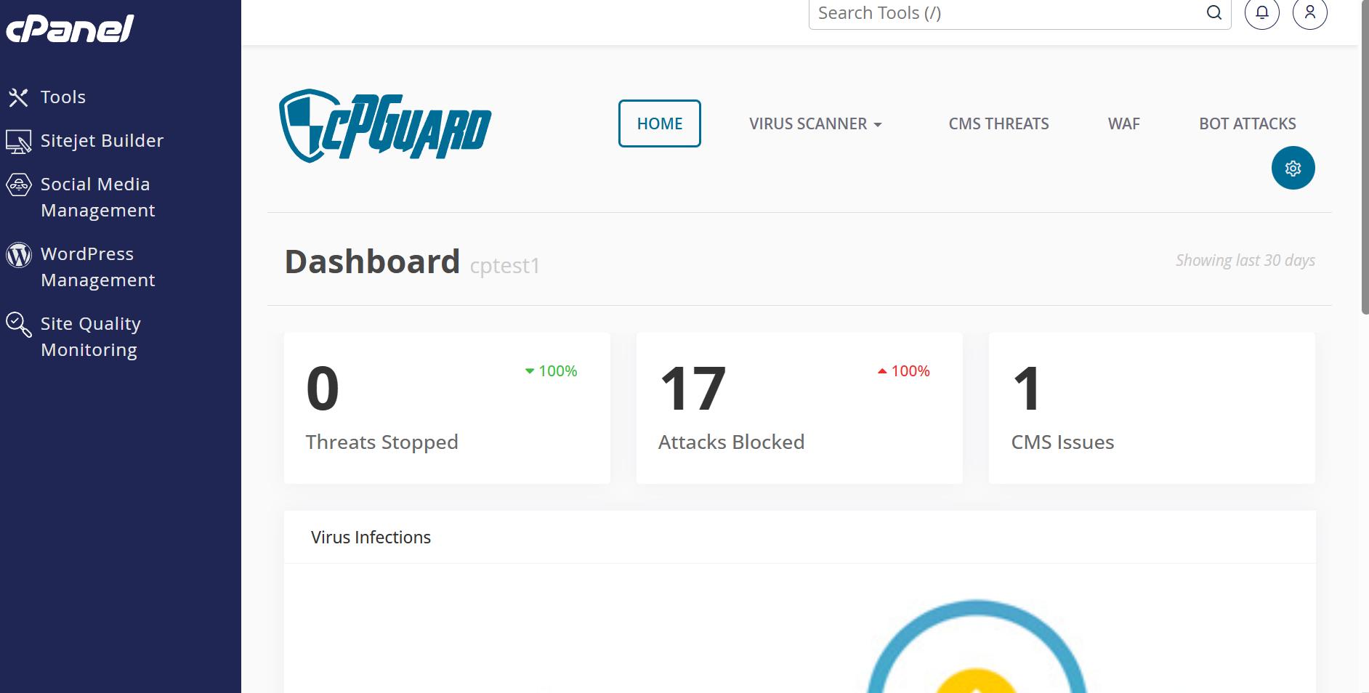This screenshot has height=693, width=1369.
Task: Open cPGuard settings gear button
Action: (x=1293, y=168)
